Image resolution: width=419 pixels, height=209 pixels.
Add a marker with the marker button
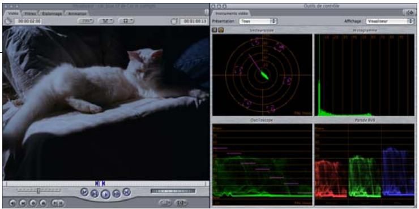pyautogui.click(x=43, y=203)
